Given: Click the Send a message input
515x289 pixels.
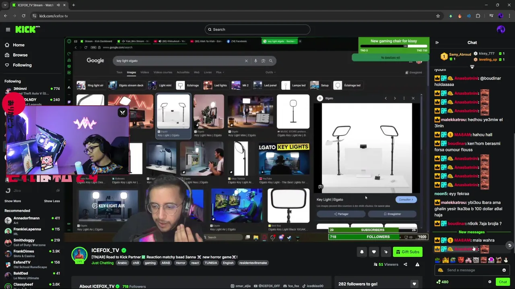Looking at the screenshot, I should [x=472, y=270].
